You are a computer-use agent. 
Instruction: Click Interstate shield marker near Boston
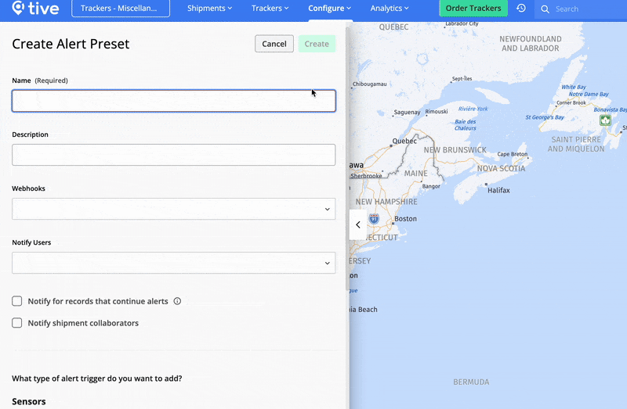pos(374,219)
